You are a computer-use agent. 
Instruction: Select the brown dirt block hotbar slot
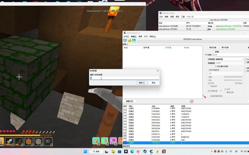pyautogui.click(x=29, y=141)
